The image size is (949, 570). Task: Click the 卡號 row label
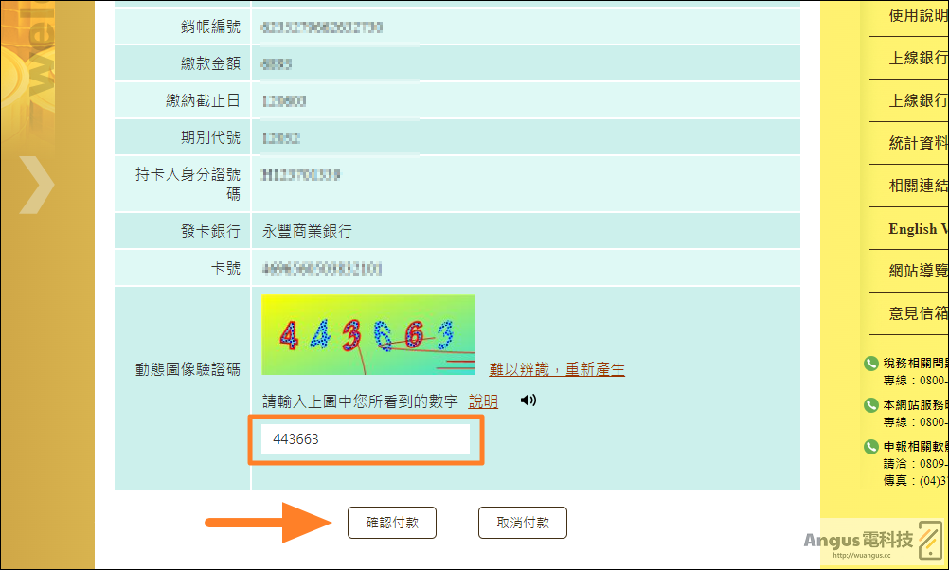point(225,268)
